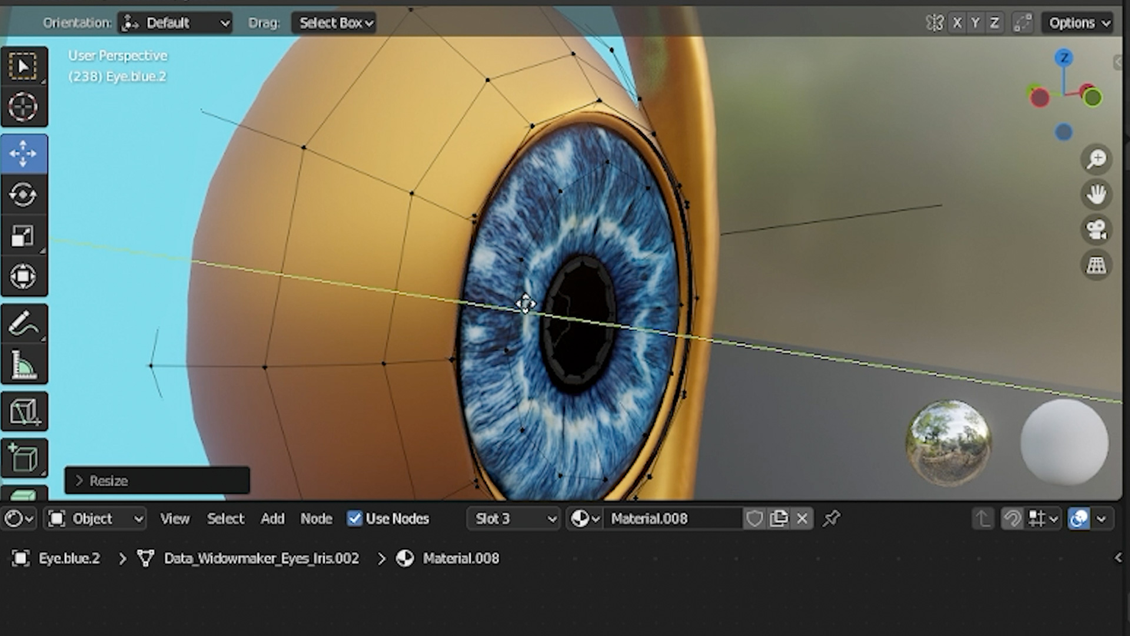The height and width of the screenshot is (636, 1130).
Task: Open the Object shader type dropdown
Action: (95, 519)
